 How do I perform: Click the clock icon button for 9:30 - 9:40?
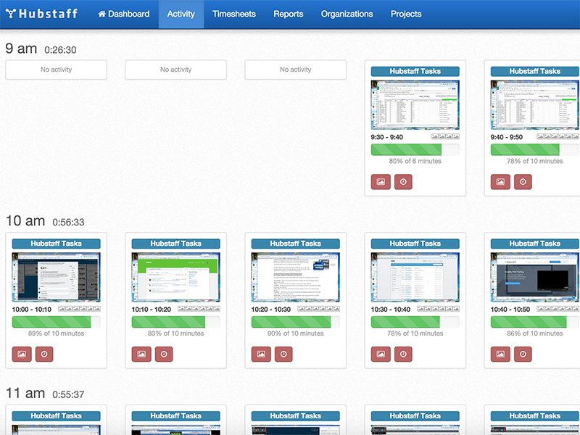403,182
